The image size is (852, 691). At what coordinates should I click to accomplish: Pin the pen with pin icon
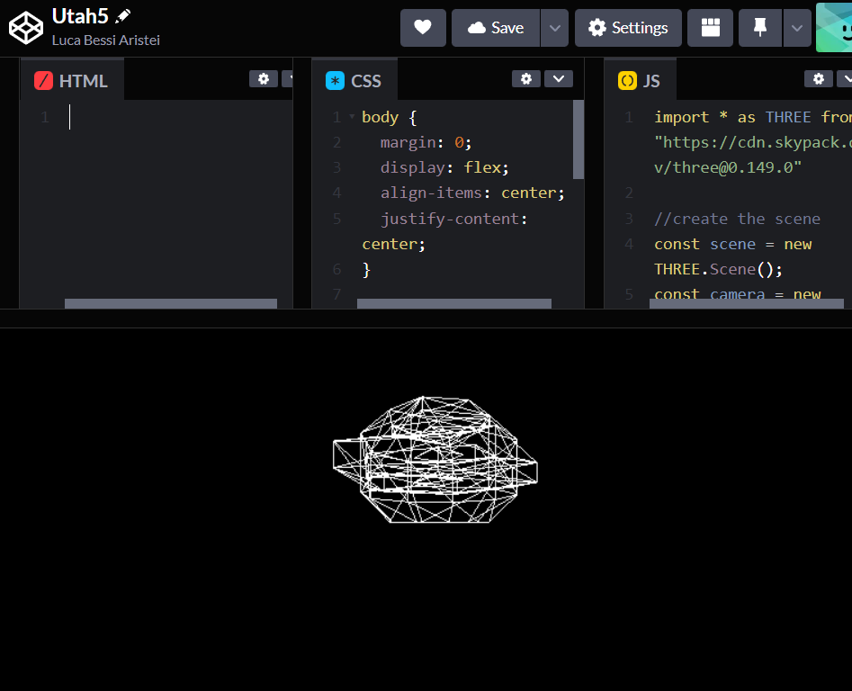tap(760, 28)
